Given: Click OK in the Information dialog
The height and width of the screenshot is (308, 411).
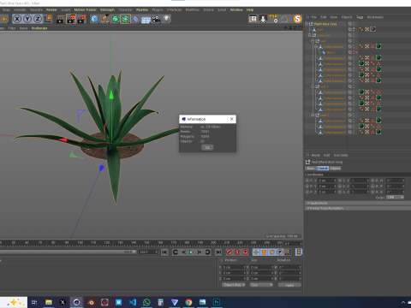Looking at the screenshot, I should pyautogui.click(x=207, y=147).
